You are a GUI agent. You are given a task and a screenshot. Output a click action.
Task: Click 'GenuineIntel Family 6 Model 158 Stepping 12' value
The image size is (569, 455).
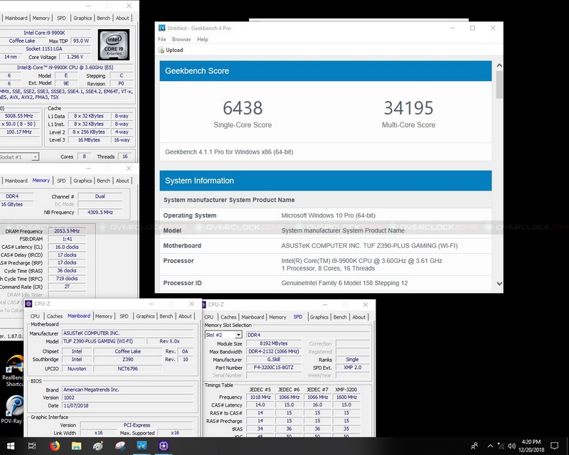(344, 283)
